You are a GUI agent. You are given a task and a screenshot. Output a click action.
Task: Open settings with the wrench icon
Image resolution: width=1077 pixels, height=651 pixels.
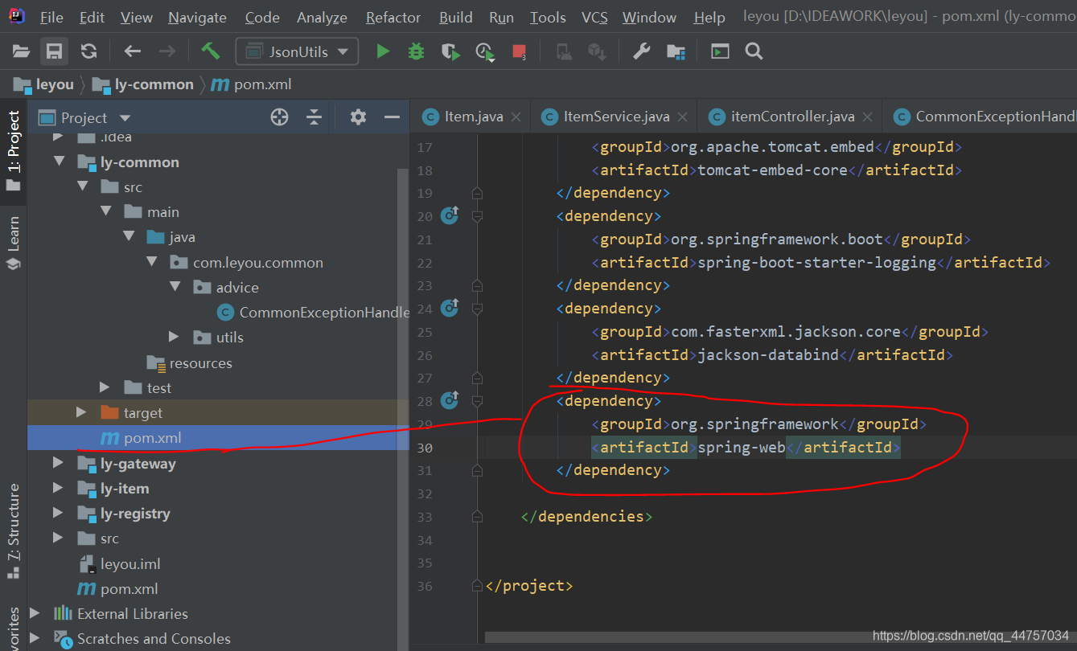[641, 51]
